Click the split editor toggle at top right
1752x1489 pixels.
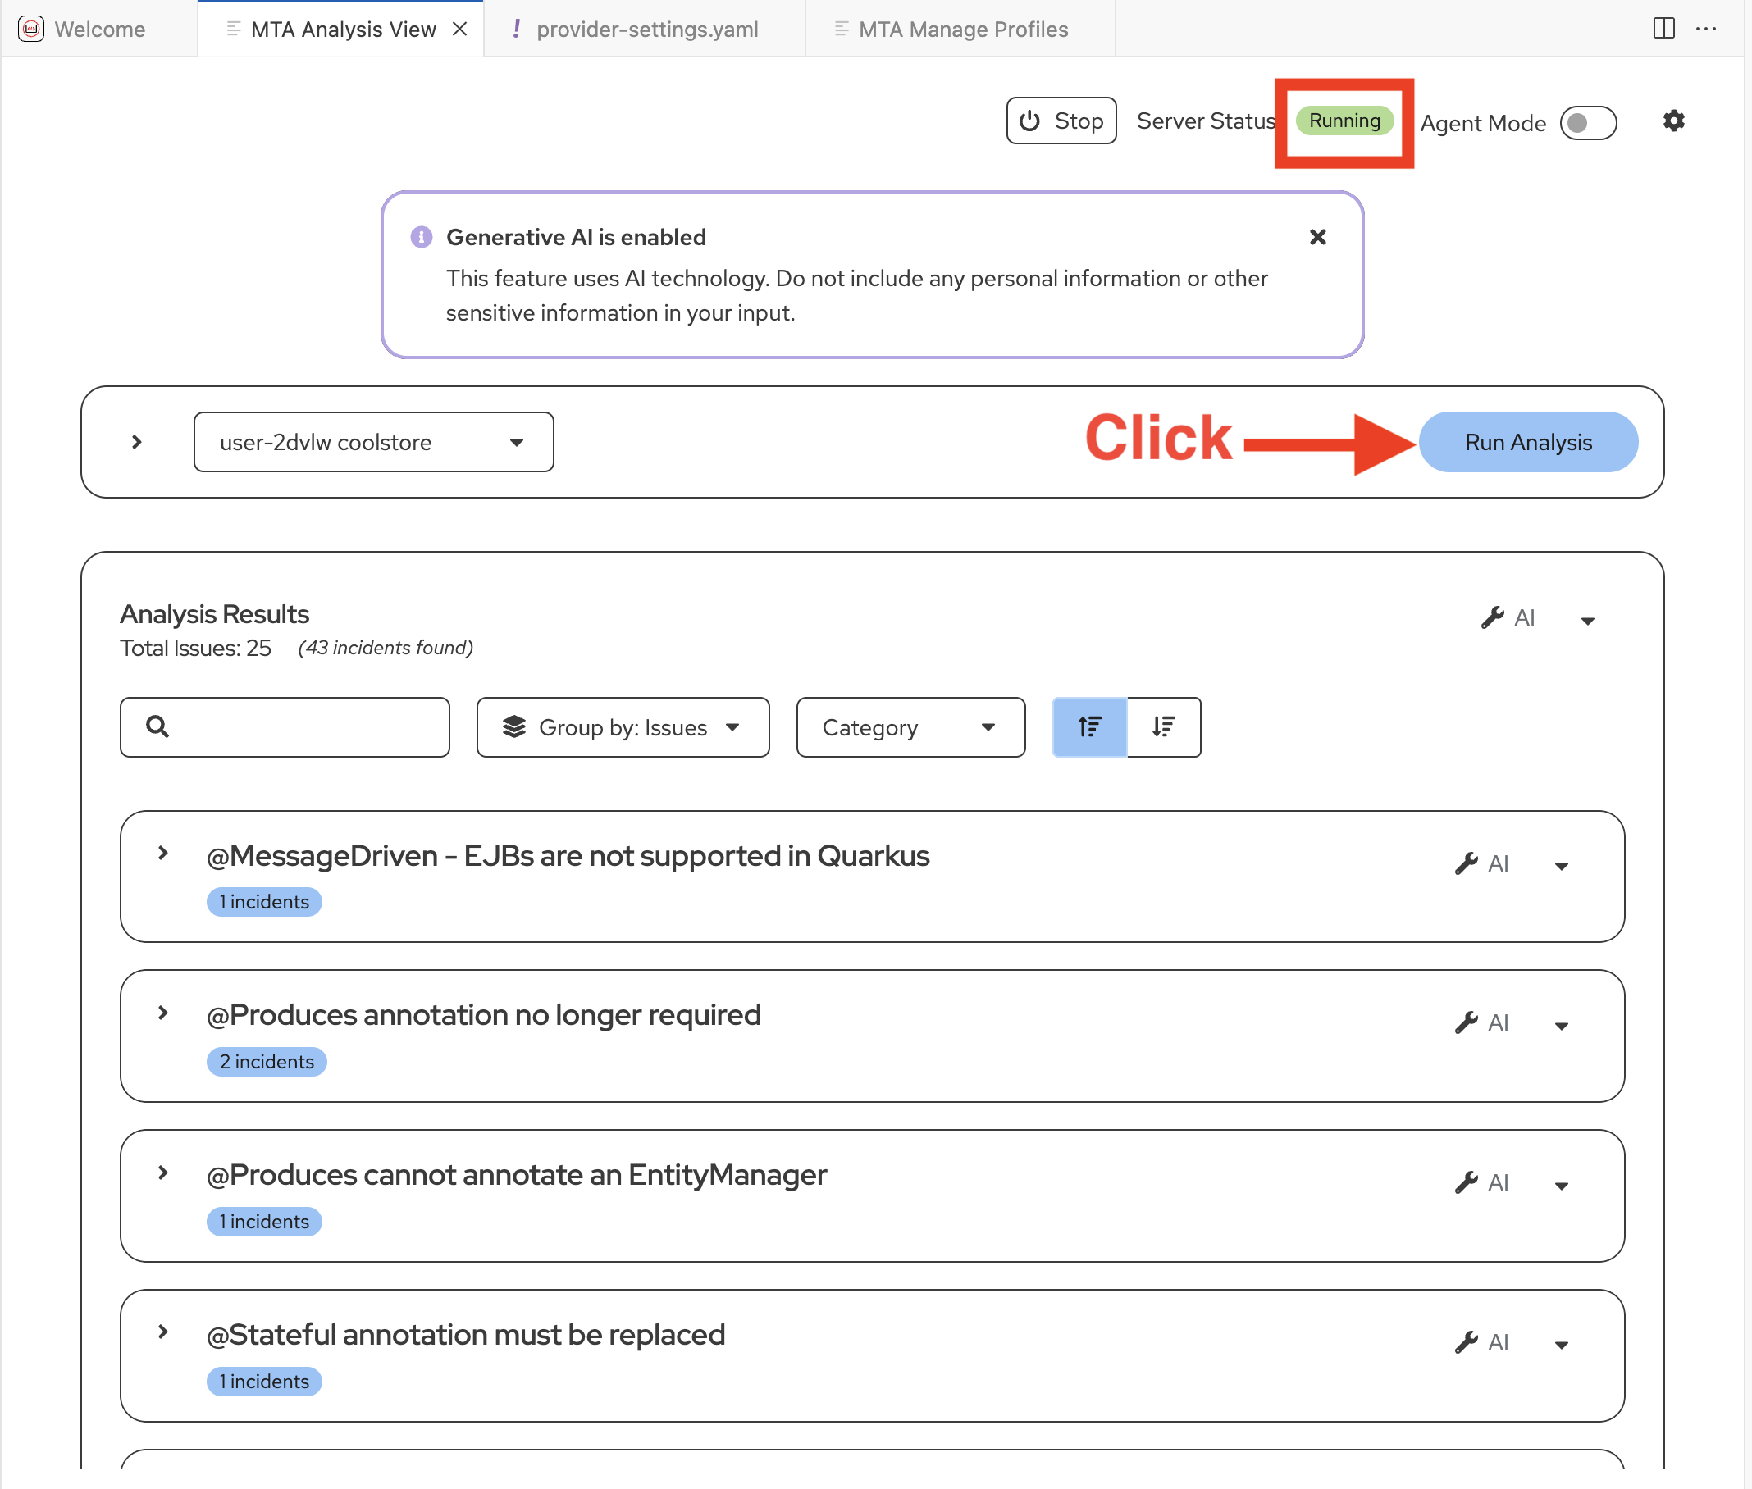pyautogui.click(x=1663, y=29)
